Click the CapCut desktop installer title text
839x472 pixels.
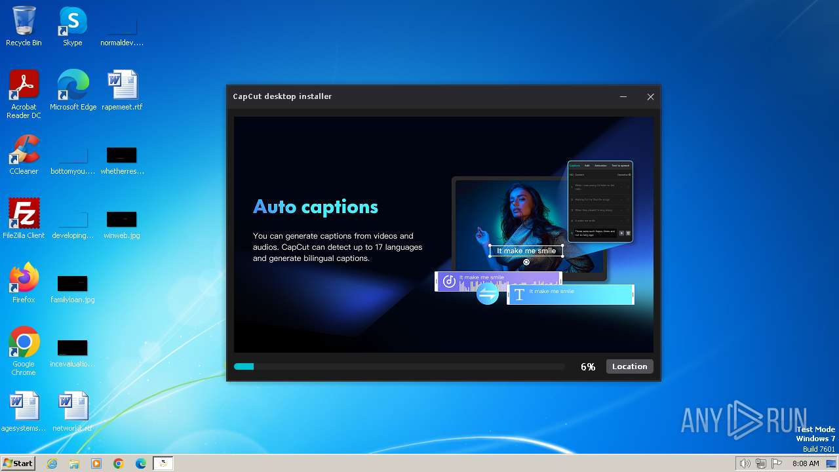click(x=283, y=96)
